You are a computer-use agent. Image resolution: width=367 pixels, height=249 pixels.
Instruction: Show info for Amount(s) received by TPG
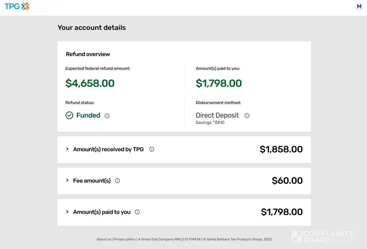[152, 149]
